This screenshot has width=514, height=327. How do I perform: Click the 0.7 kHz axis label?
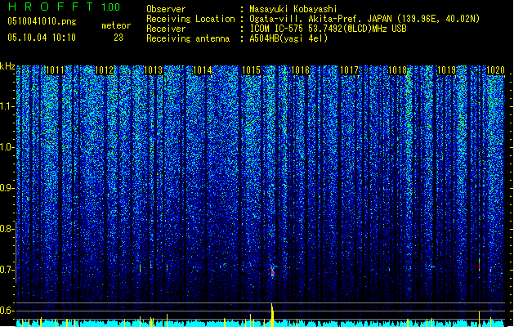coord(6,270)
